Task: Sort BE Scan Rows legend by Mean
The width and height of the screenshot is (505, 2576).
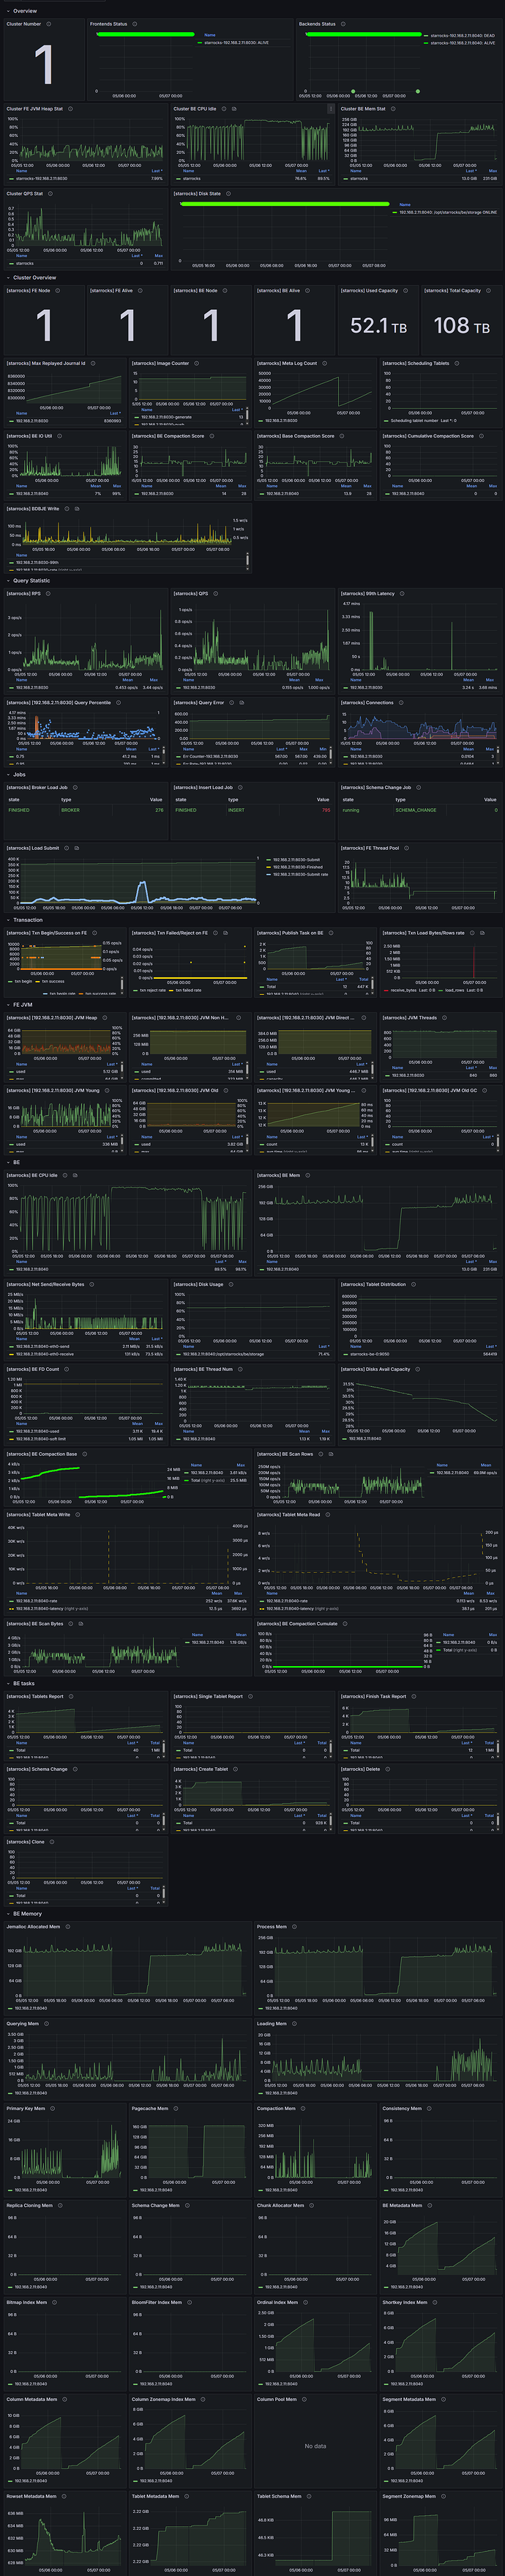Action: 486,1465
